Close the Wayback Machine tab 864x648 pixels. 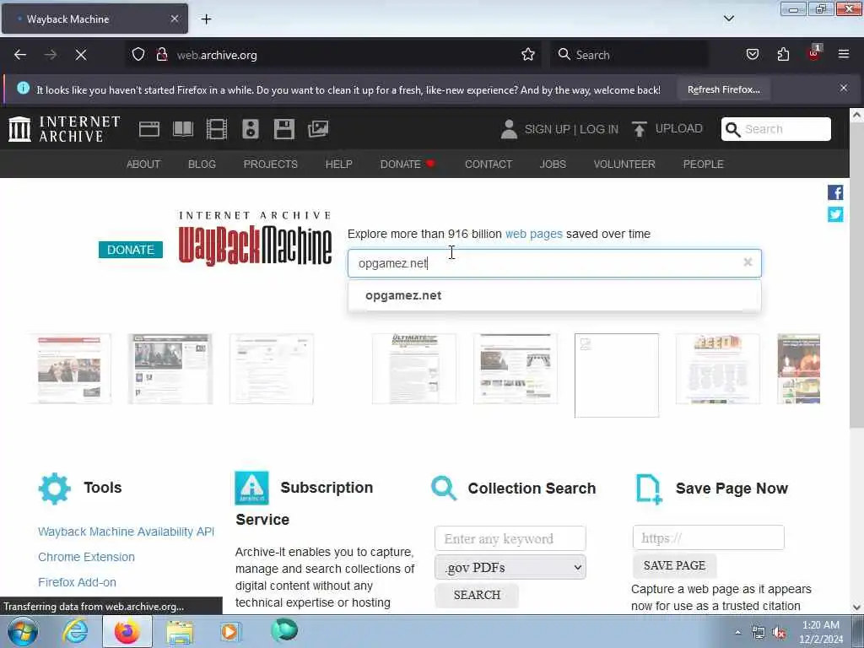point(174,19)
